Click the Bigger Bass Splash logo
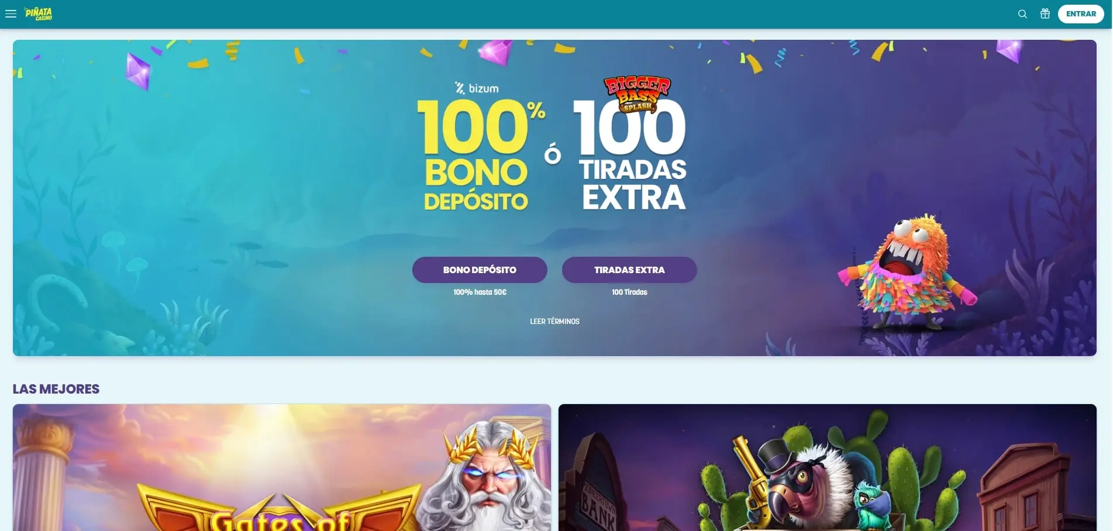1113x531 pixels. (x=638, y=94)
